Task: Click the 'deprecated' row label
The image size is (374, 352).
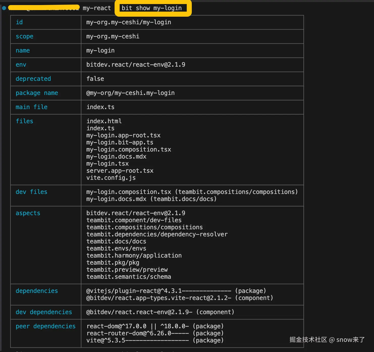Action: click(x=33, y=79)
